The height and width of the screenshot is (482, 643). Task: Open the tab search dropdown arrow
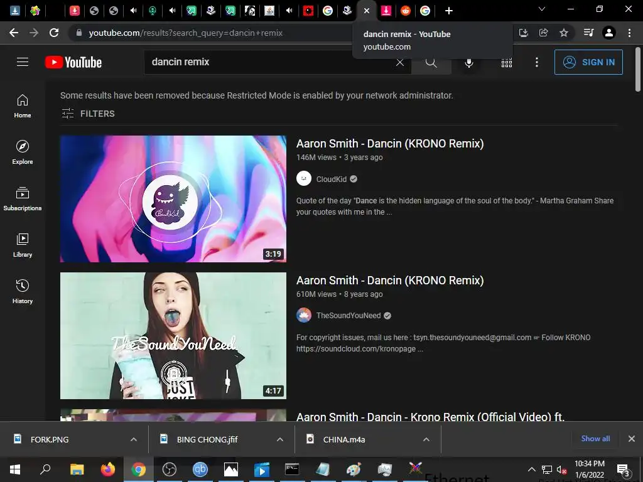542,9
